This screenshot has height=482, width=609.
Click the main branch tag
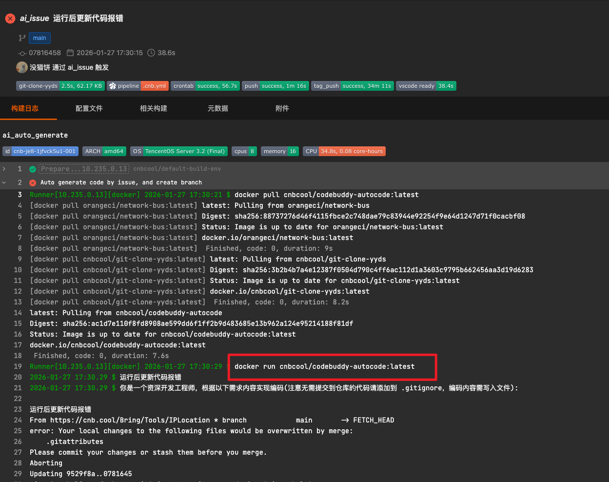39,38
